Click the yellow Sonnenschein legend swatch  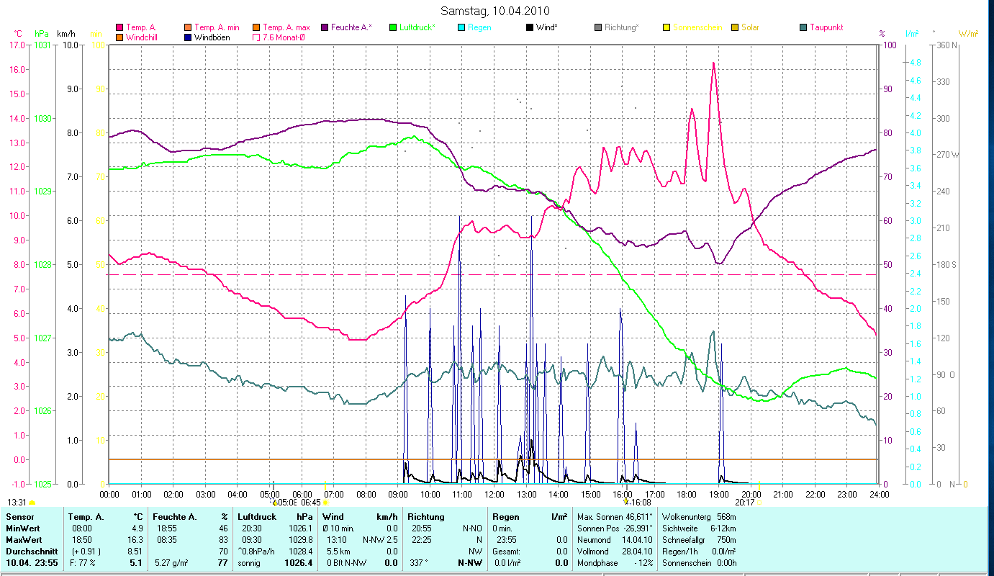coord(667,27)
